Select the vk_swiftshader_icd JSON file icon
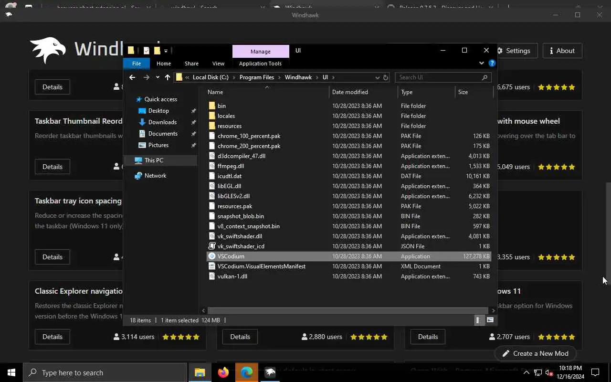 click(x=212, y=246)
